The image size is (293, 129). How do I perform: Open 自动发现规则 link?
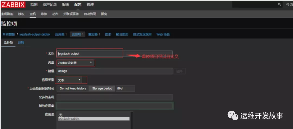point(142,34)
